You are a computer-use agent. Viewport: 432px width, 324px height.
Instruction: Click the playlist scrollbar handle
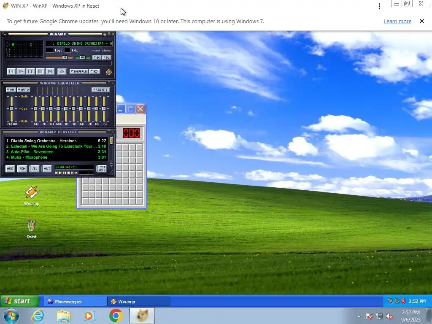pos(111,141)
